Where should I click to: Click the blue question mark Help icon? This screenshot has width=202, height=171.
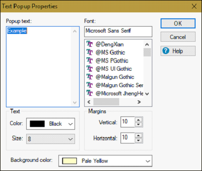166,51
